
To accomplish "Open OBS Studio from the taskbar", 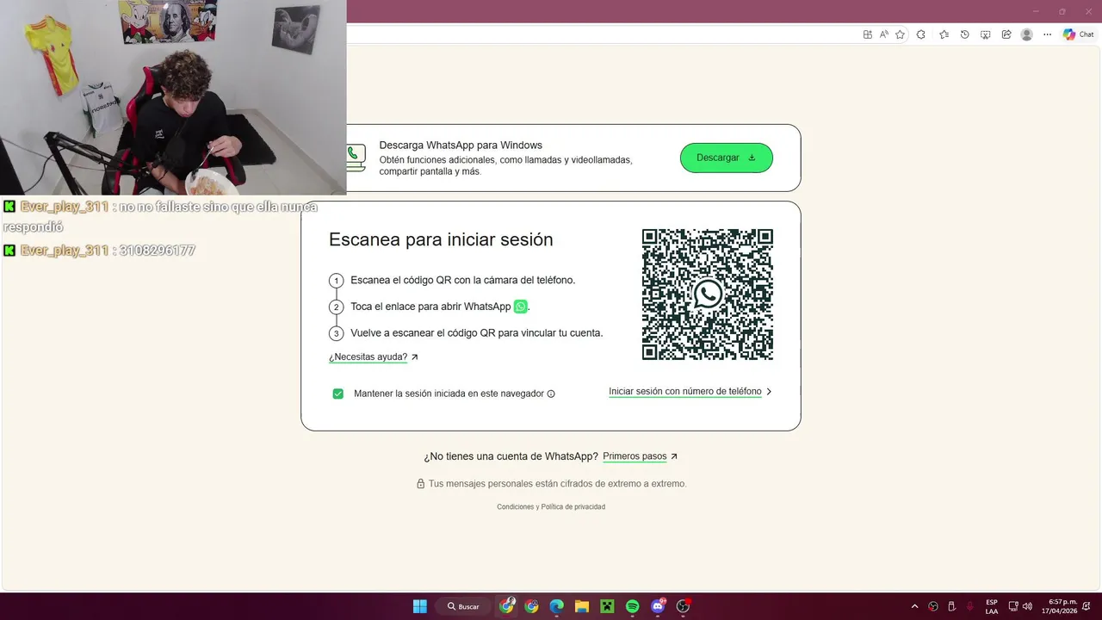I will click(x=683, y=606).
